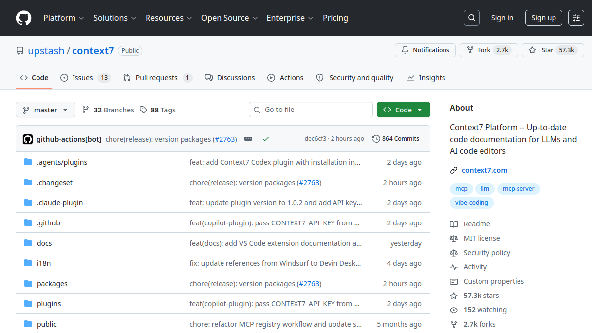This screenshot has width=592, height=333.
Task: Switch to the Discussions tab
Action: point(229,78)
